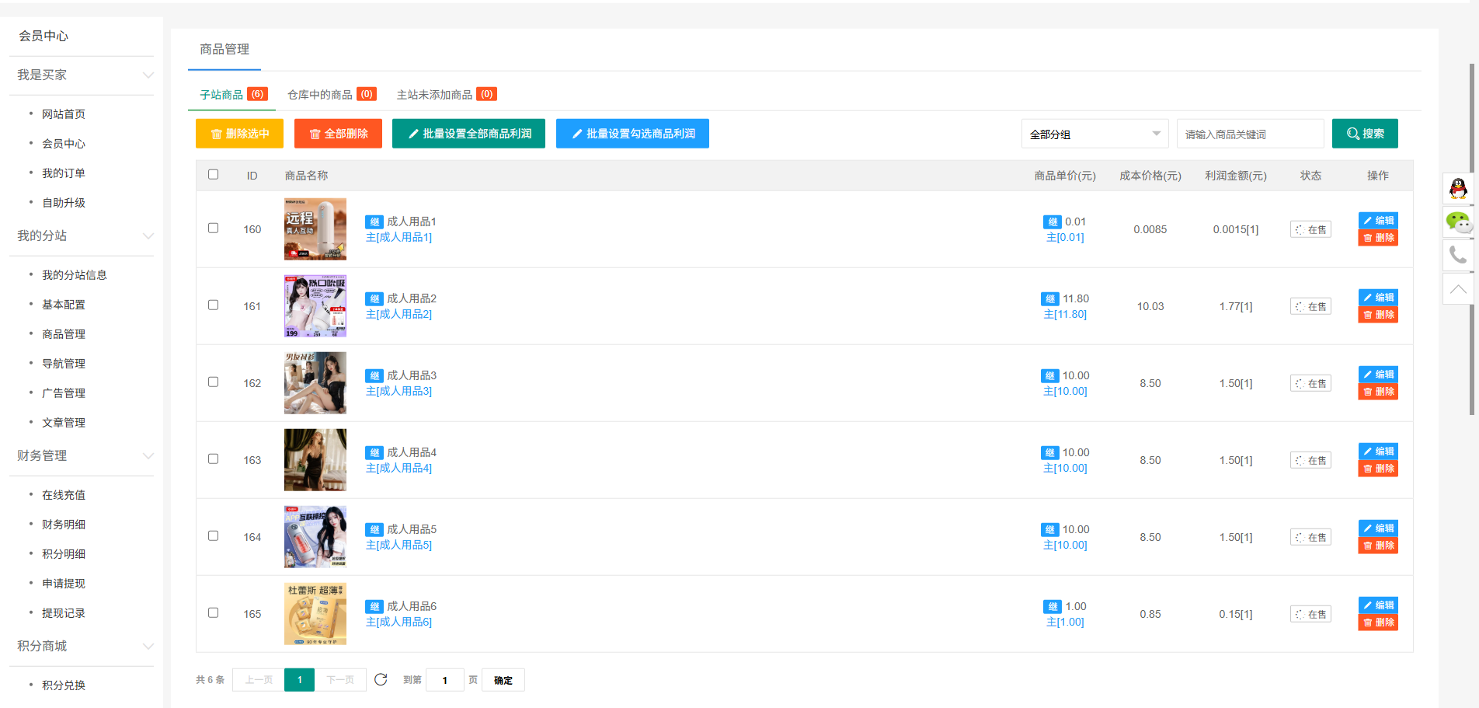Toggle 在售 status for product 164
The height and width of the screenshot is (708, 1479).
pyautogui.click(x=1310, y=538)
